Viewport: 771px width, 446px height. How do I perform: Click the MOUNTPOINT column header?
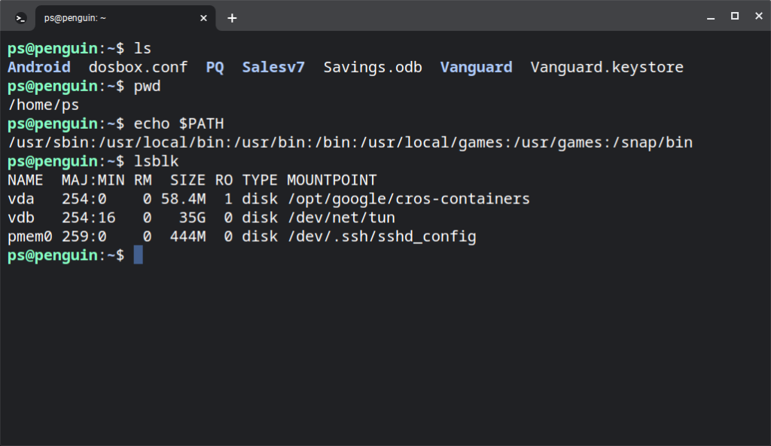tap(331, 180)
